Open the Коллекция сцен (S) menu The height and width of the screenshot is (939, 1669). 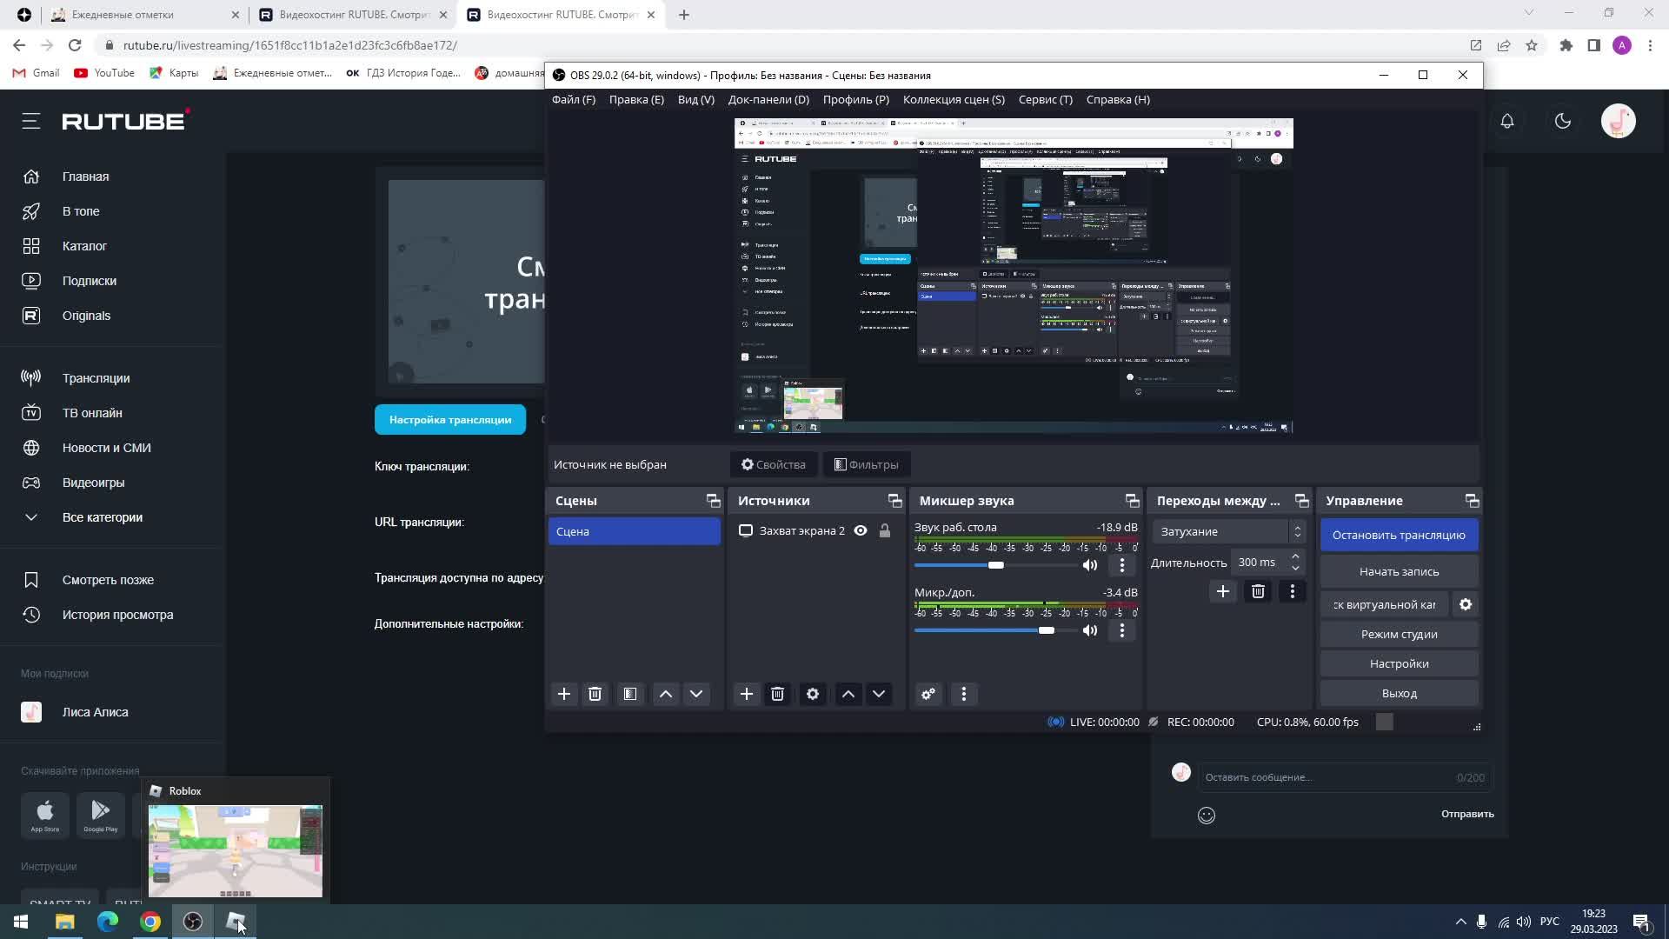tap(953, 99)
